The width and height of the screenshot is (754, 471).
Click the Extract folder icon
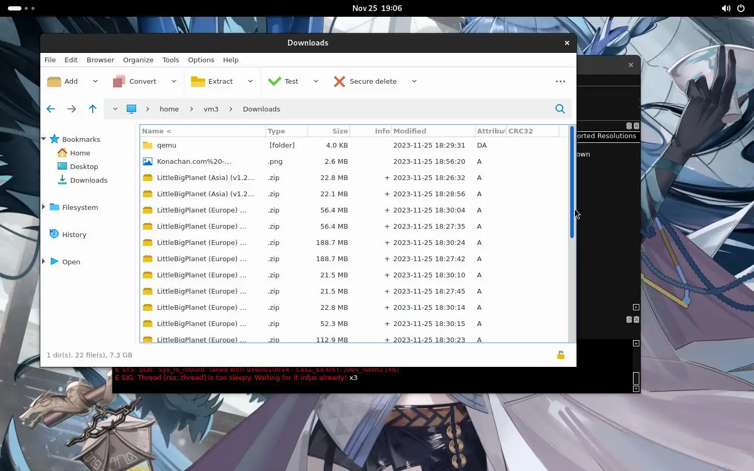click(x=198, y=82)
